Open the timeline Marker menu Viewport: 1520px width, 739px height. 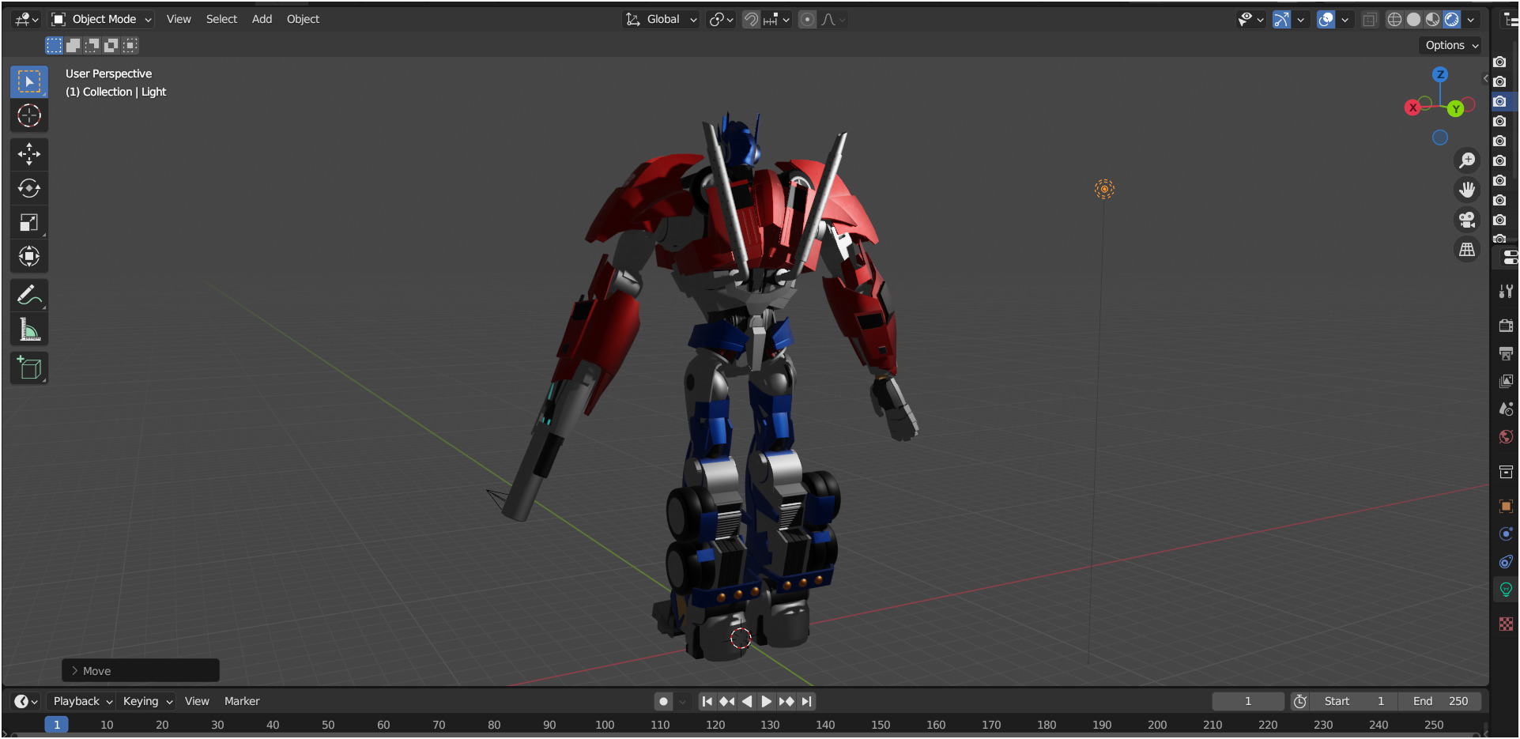point(242,701)
